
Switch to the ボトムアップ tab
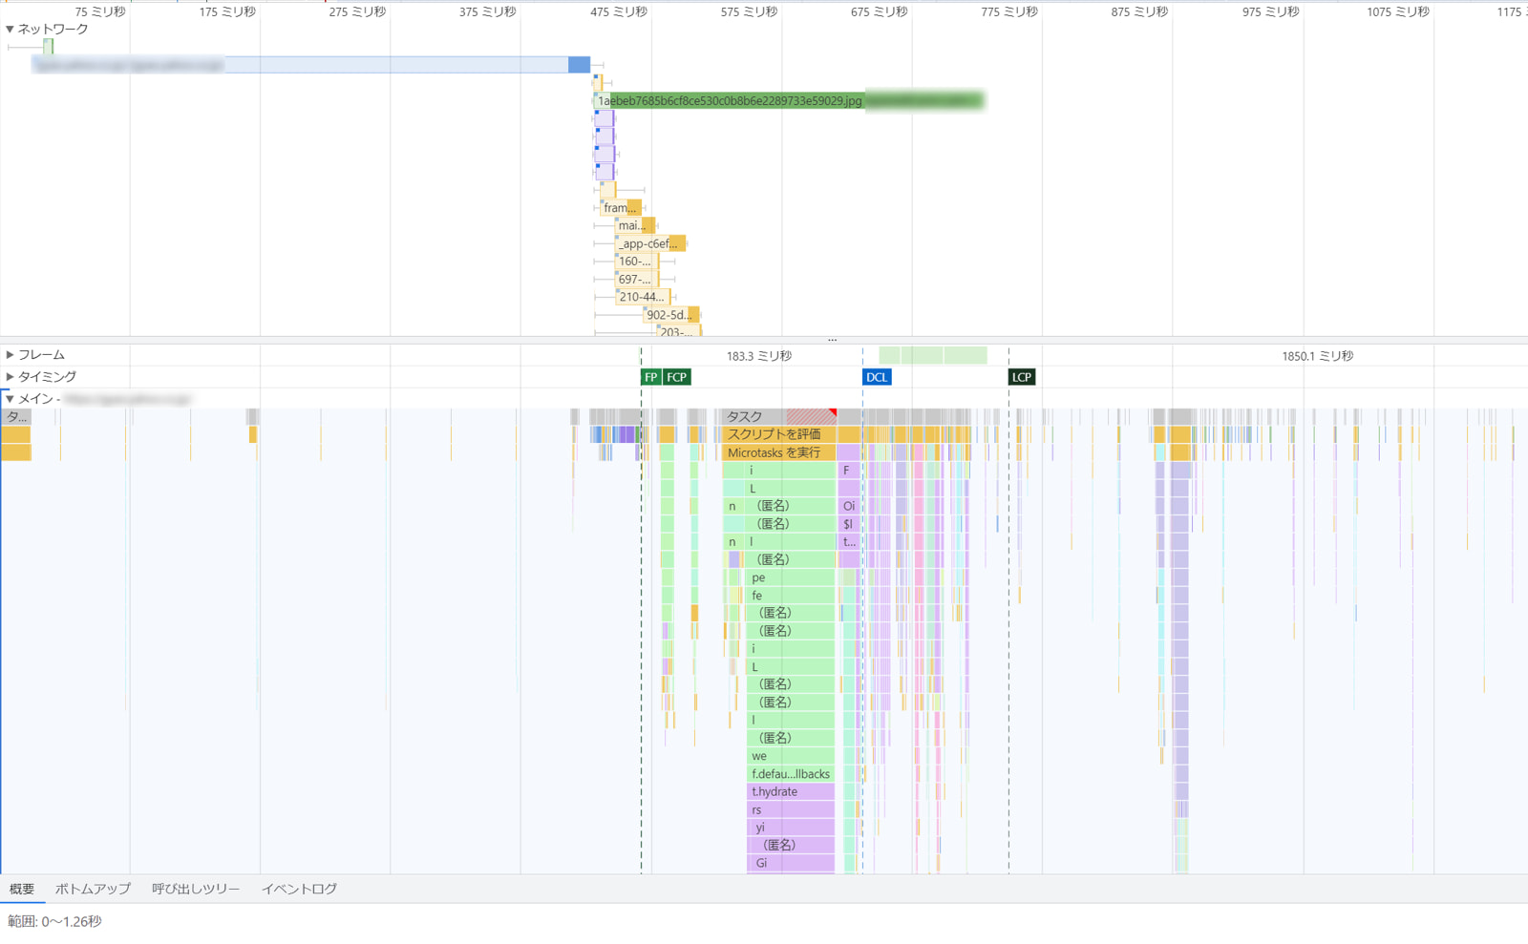(93, 889)
